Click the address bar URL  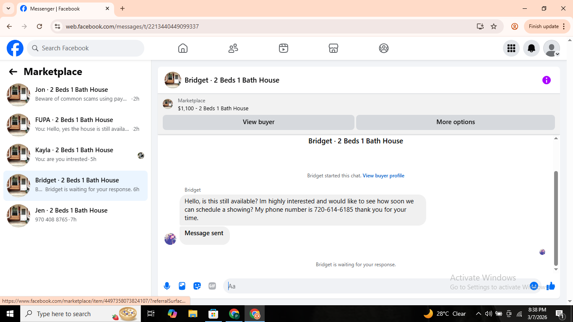click(x=132, y=26)
